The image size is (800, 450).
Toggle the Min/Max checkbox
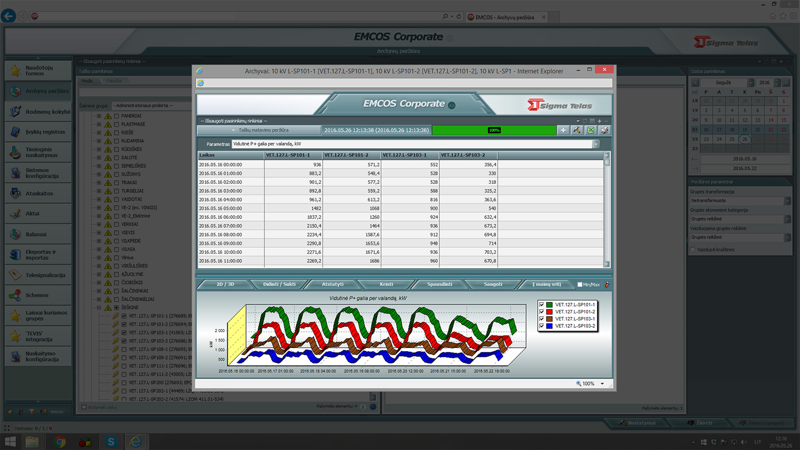(x=580, y=284)
